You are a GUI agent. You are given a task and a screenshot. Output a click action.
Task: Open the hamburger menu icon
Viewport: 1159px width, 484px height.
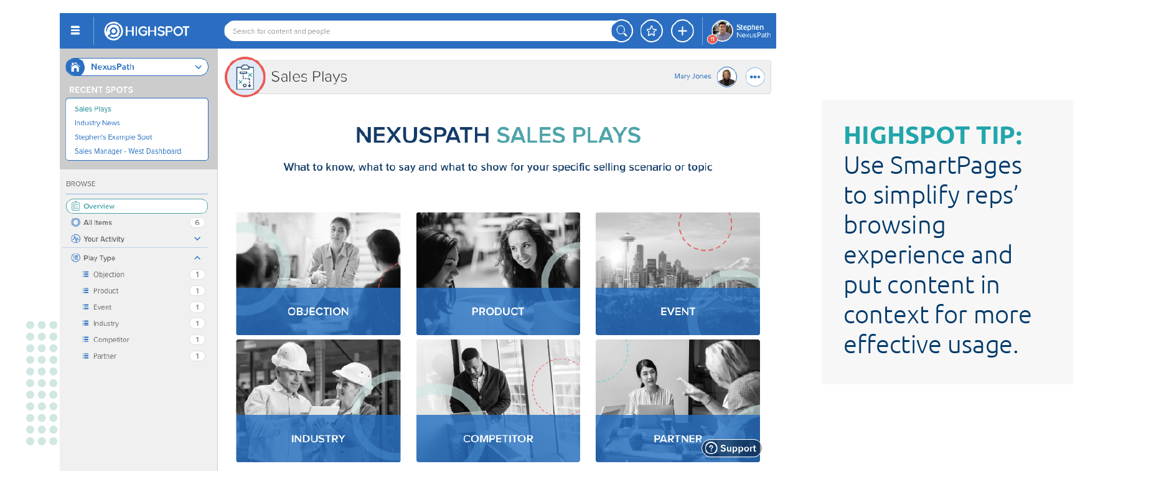click(75, 31)
